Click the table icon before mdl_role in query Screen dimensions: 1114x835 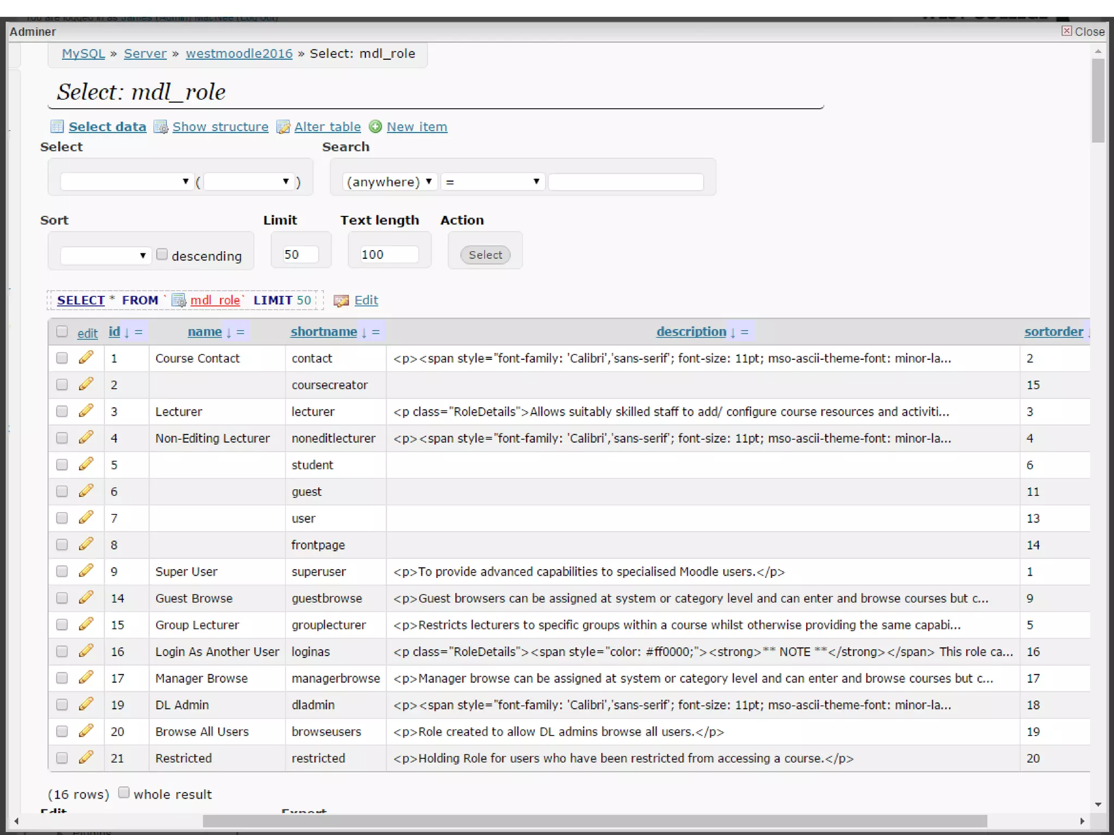179,300
